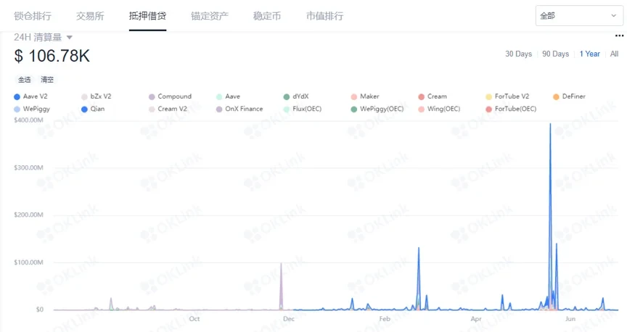Toggle the Qian legend series
The height and width of the screenshot is (332, 627).
click(x=93, y=109)
